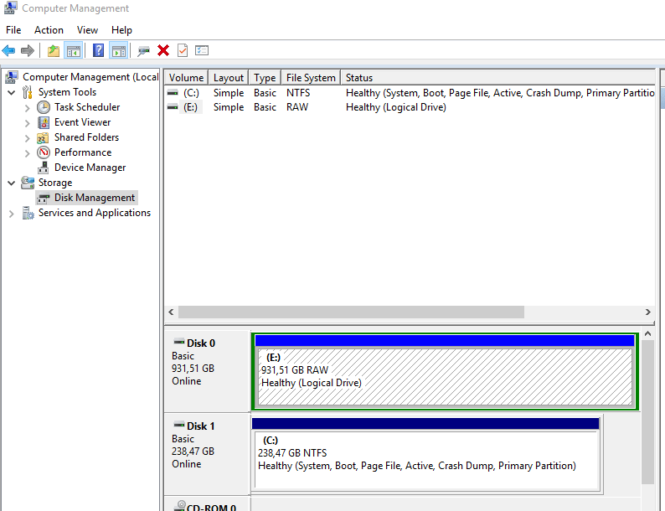This screenshot has width=665, height=511.
Task: Sort by the Volume column header
Action: pyautogui.click(x=186, y=78)
